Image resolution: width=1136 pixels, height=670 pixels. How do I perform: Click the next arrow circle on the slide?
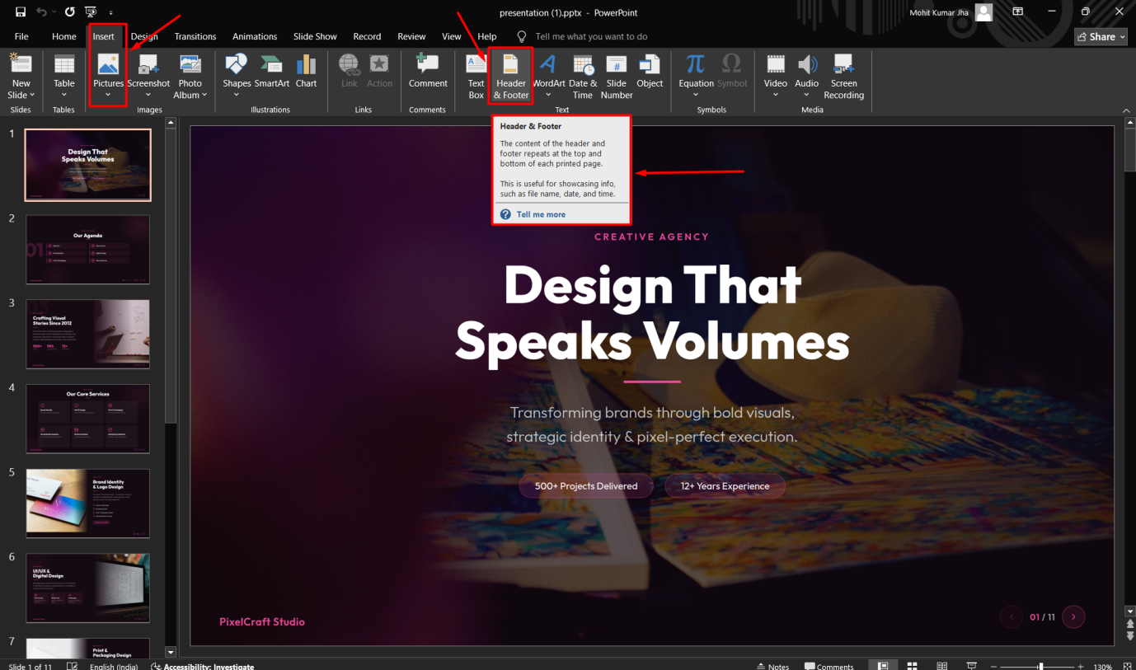(x=1073, y=616)
